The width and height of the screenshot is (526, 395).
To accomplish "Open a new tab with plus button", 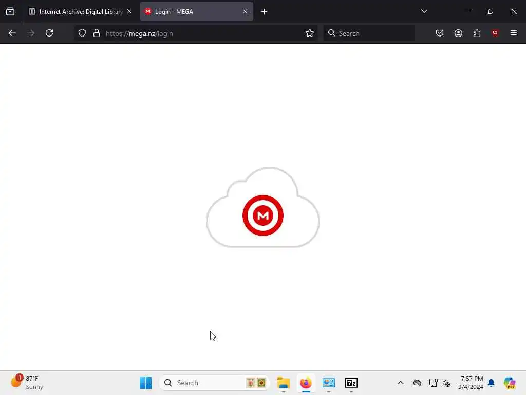I will click(x=264, y=12).
